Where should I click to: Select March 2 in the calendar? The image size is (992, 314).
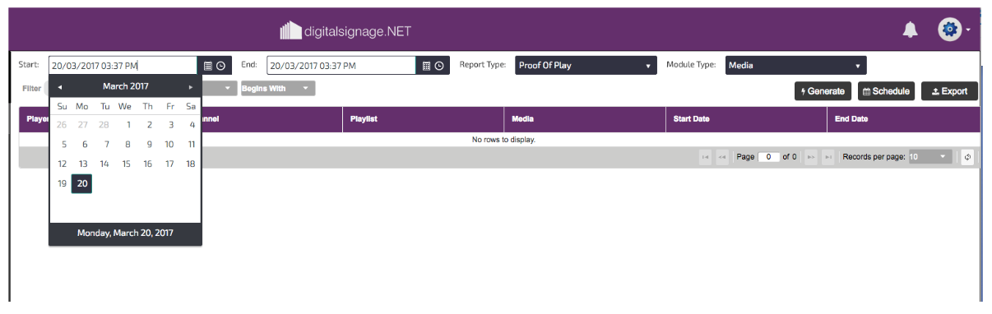(x=150, y=125)
